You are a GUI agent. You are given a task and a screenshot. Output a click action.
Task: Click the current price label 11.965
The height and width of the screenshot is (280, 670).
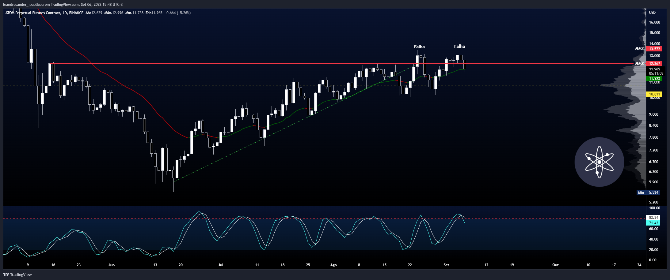(x=655, y=69)
